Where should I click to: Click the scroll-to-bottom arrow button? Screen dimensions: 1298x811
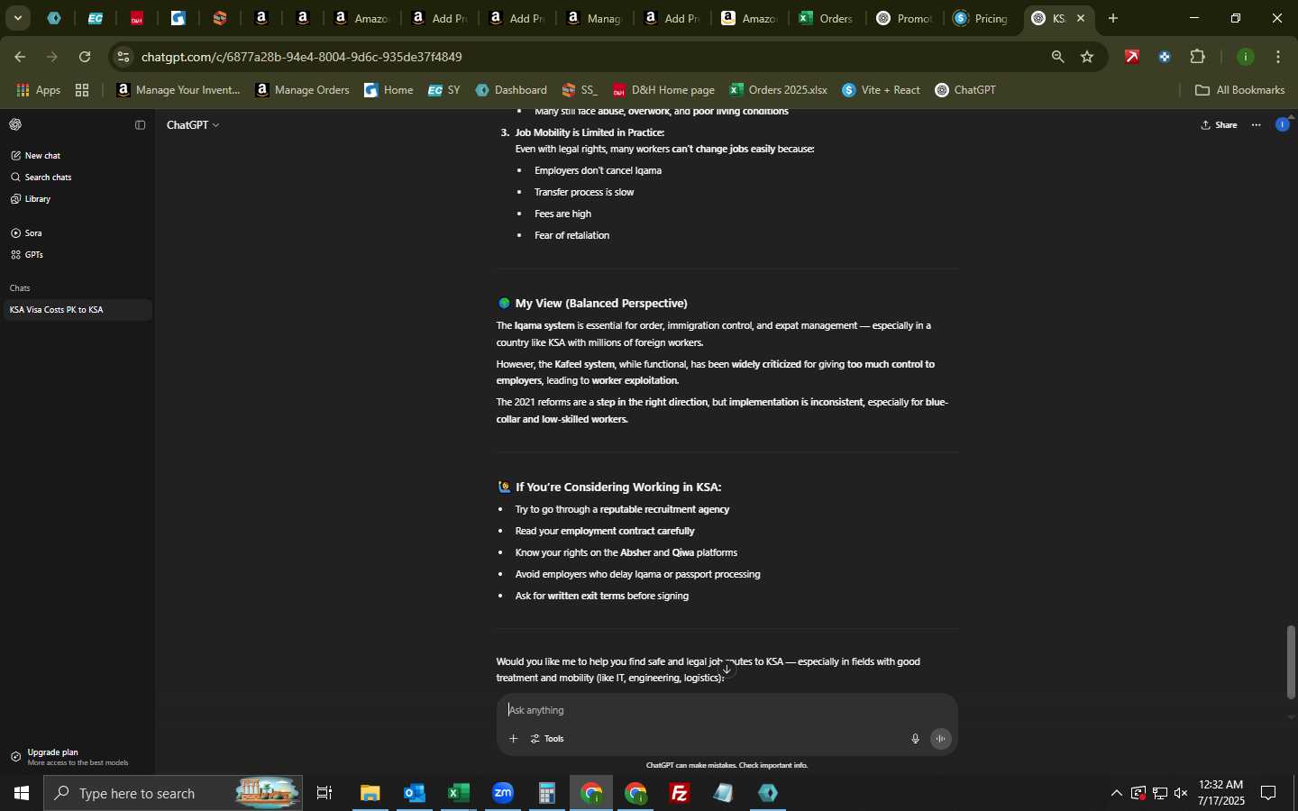[x=727, y=670]
